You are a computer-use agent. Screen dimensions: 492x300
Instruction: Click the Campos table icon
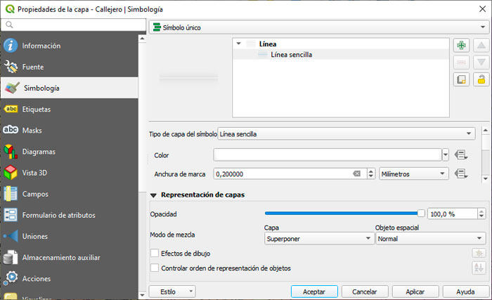[11, 194]
